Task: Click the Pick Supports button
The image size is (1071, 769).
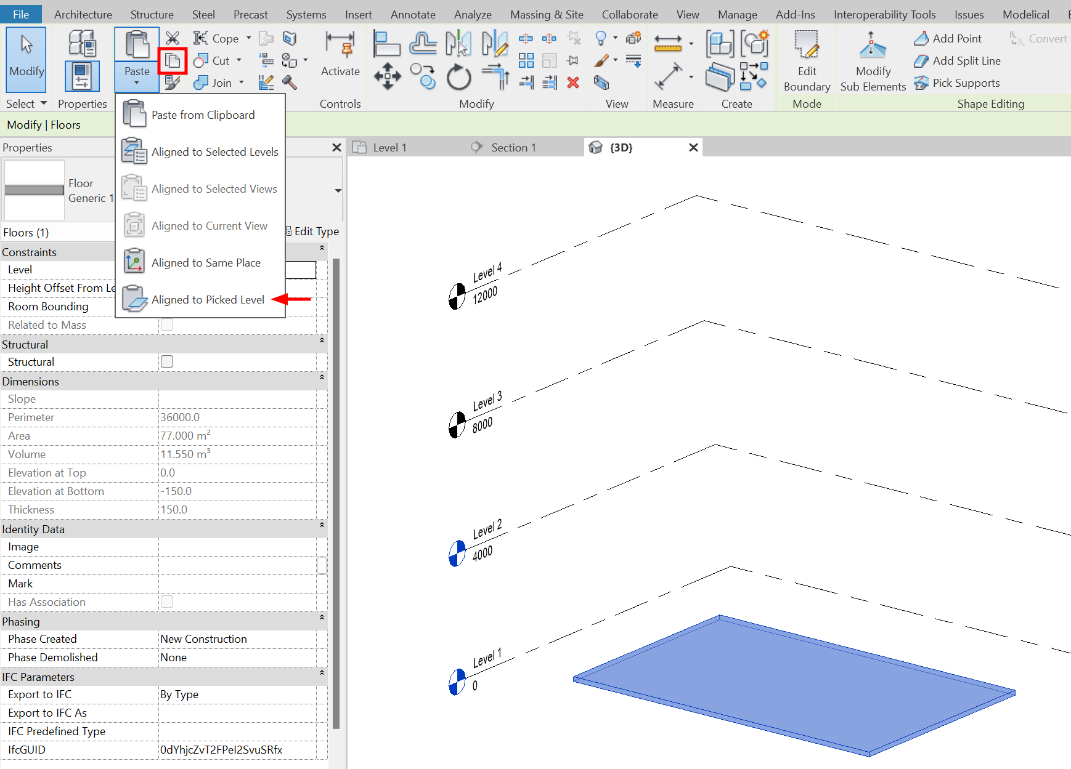Action: [956, 83]
